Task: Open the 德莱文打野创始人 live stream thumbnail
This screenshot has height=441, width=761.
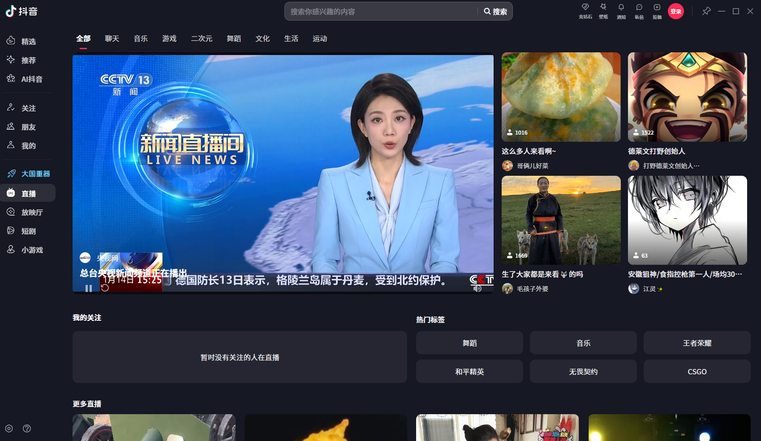Action: coord(687,97)
